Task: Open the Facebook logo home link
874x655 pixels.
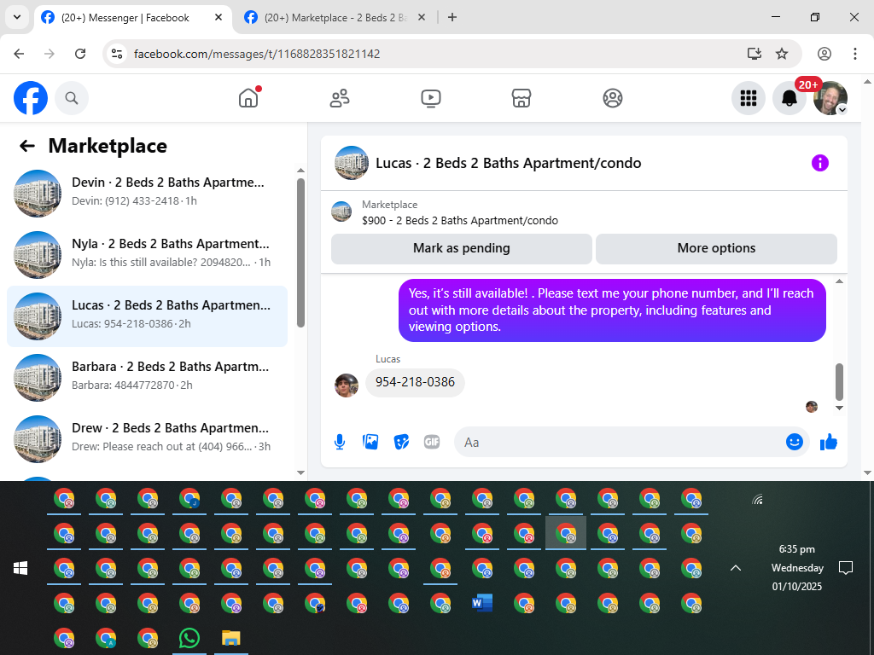Action: pyautogui.click(x=31, y=98)
